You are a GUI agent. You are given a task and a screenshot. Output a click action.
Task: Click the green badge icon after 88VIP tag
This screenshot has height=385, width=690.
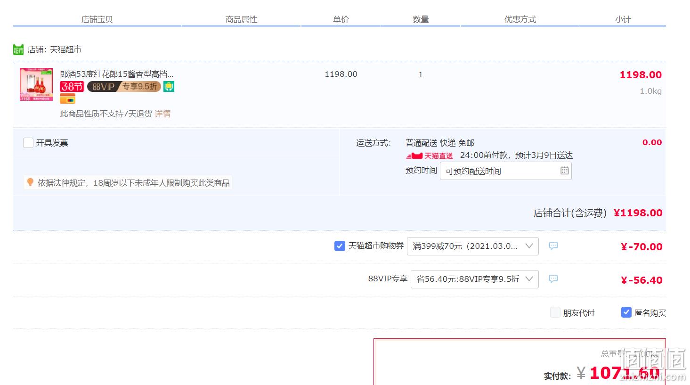pyautogui.click(x=169, y=87)
